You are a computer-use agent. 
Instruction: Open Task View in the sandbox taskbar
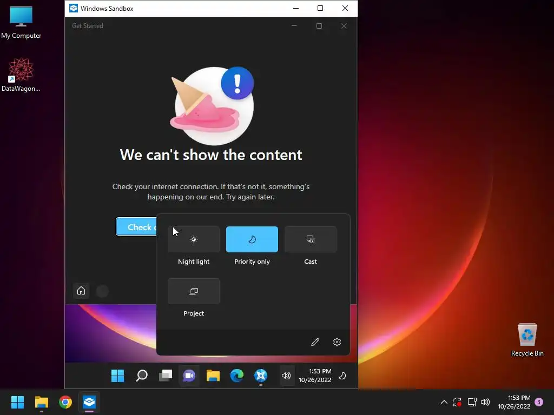pyautogui.click(x=166, y=376)
